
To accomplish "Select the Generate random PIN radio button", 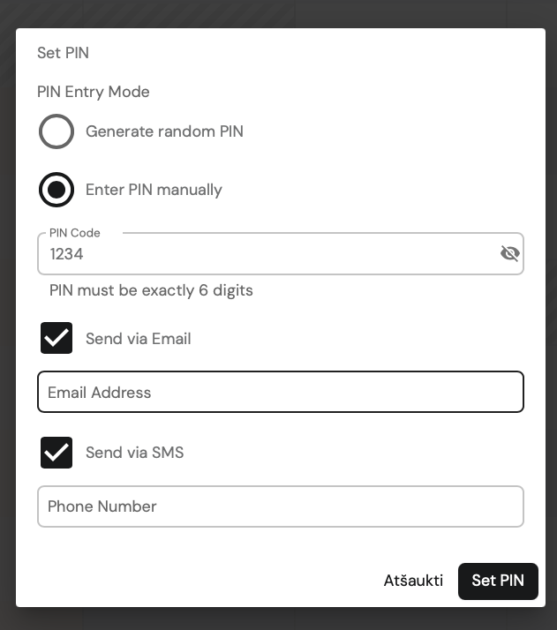I will [56, 131].
